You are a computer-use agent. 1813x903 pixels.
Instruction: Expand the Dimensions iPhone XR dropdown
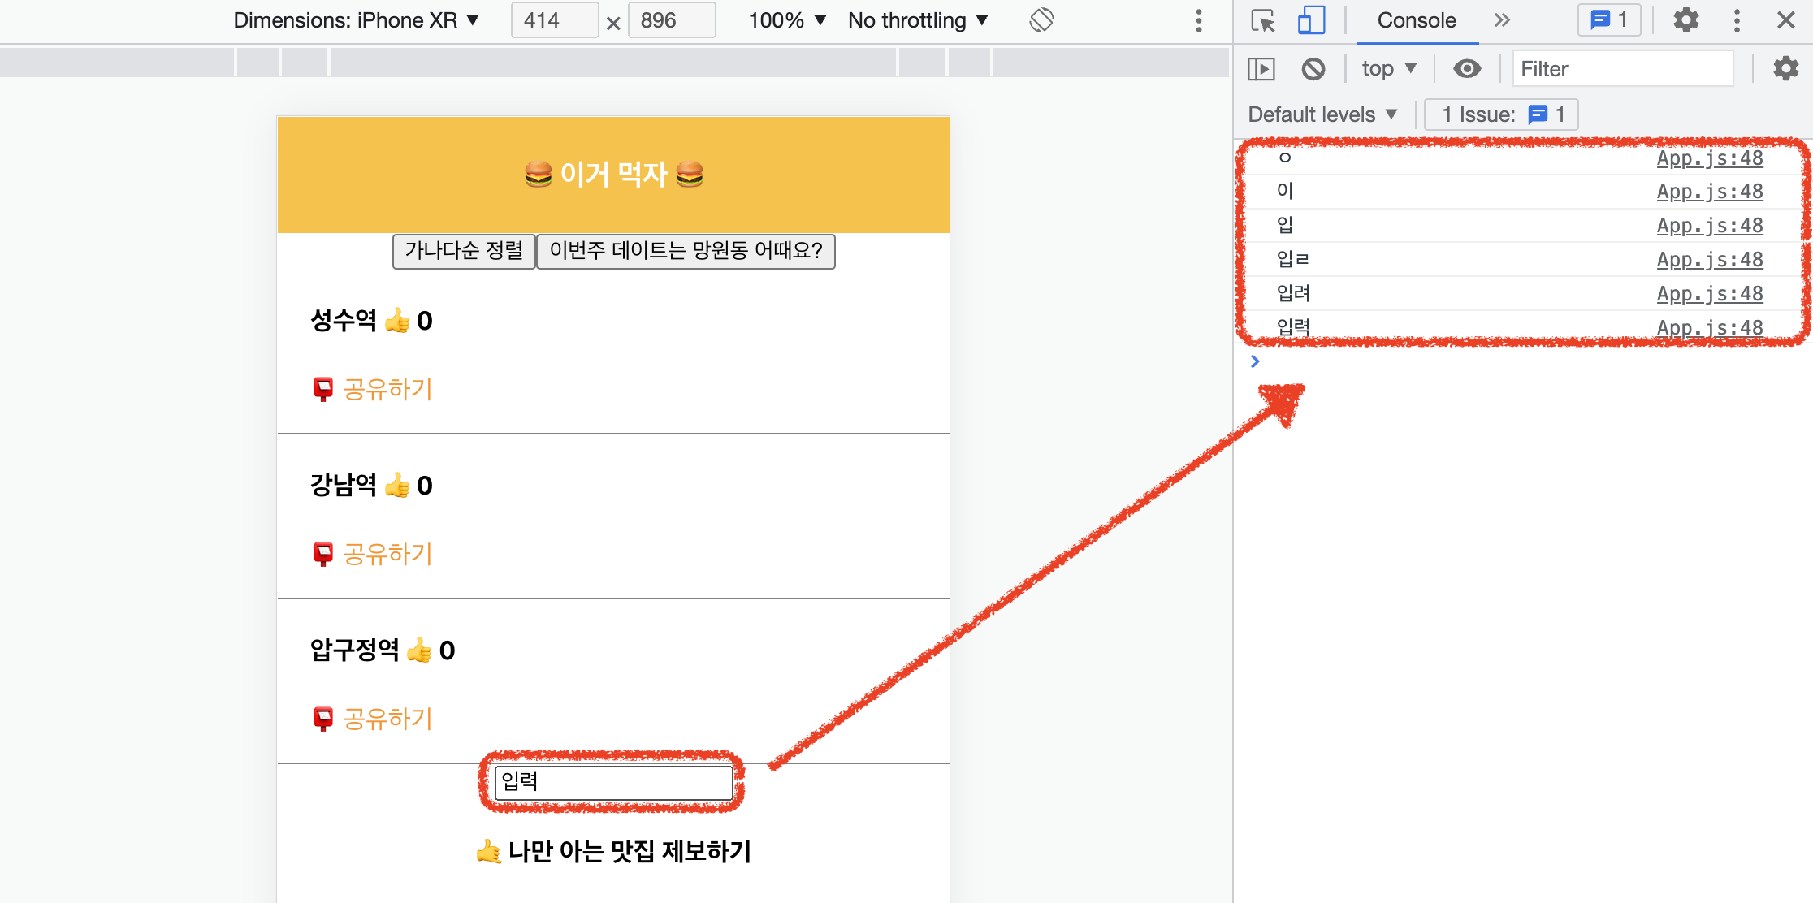point(356,20)
